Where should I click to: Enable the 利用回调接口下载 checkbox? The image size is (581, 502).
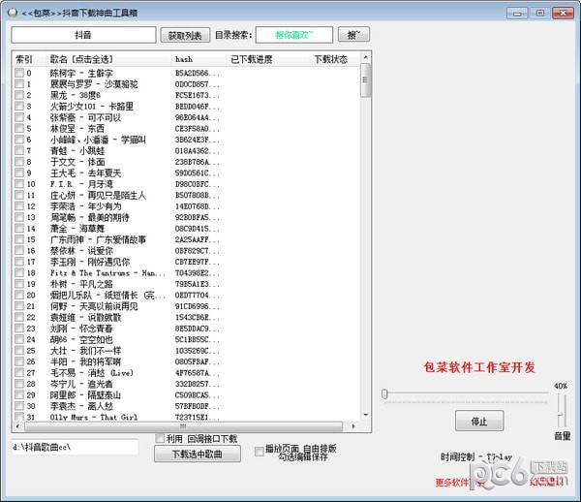(x=160, y=438)
